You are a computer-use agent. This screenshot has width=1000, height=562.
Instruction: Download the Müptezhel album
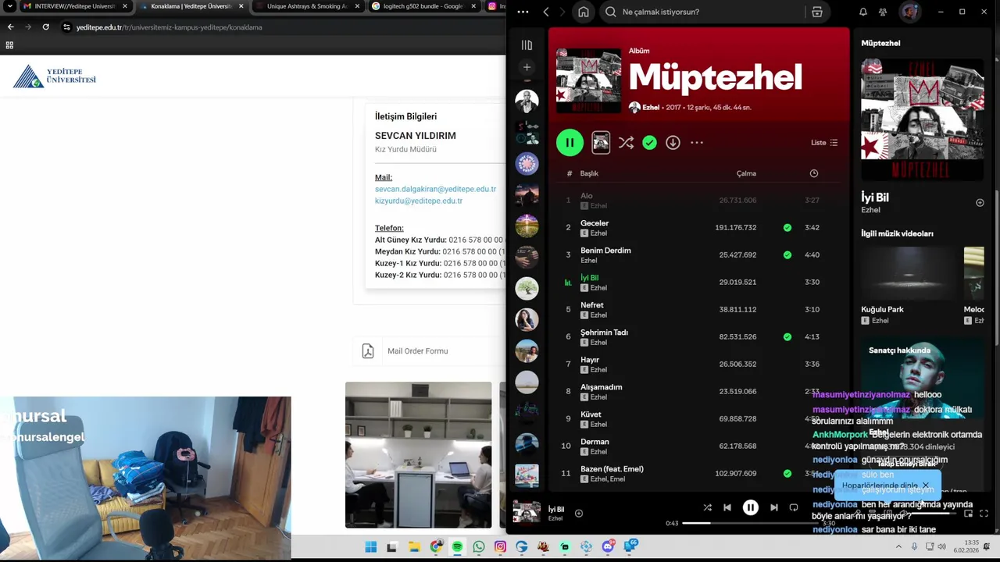click(x=673, y=143)
